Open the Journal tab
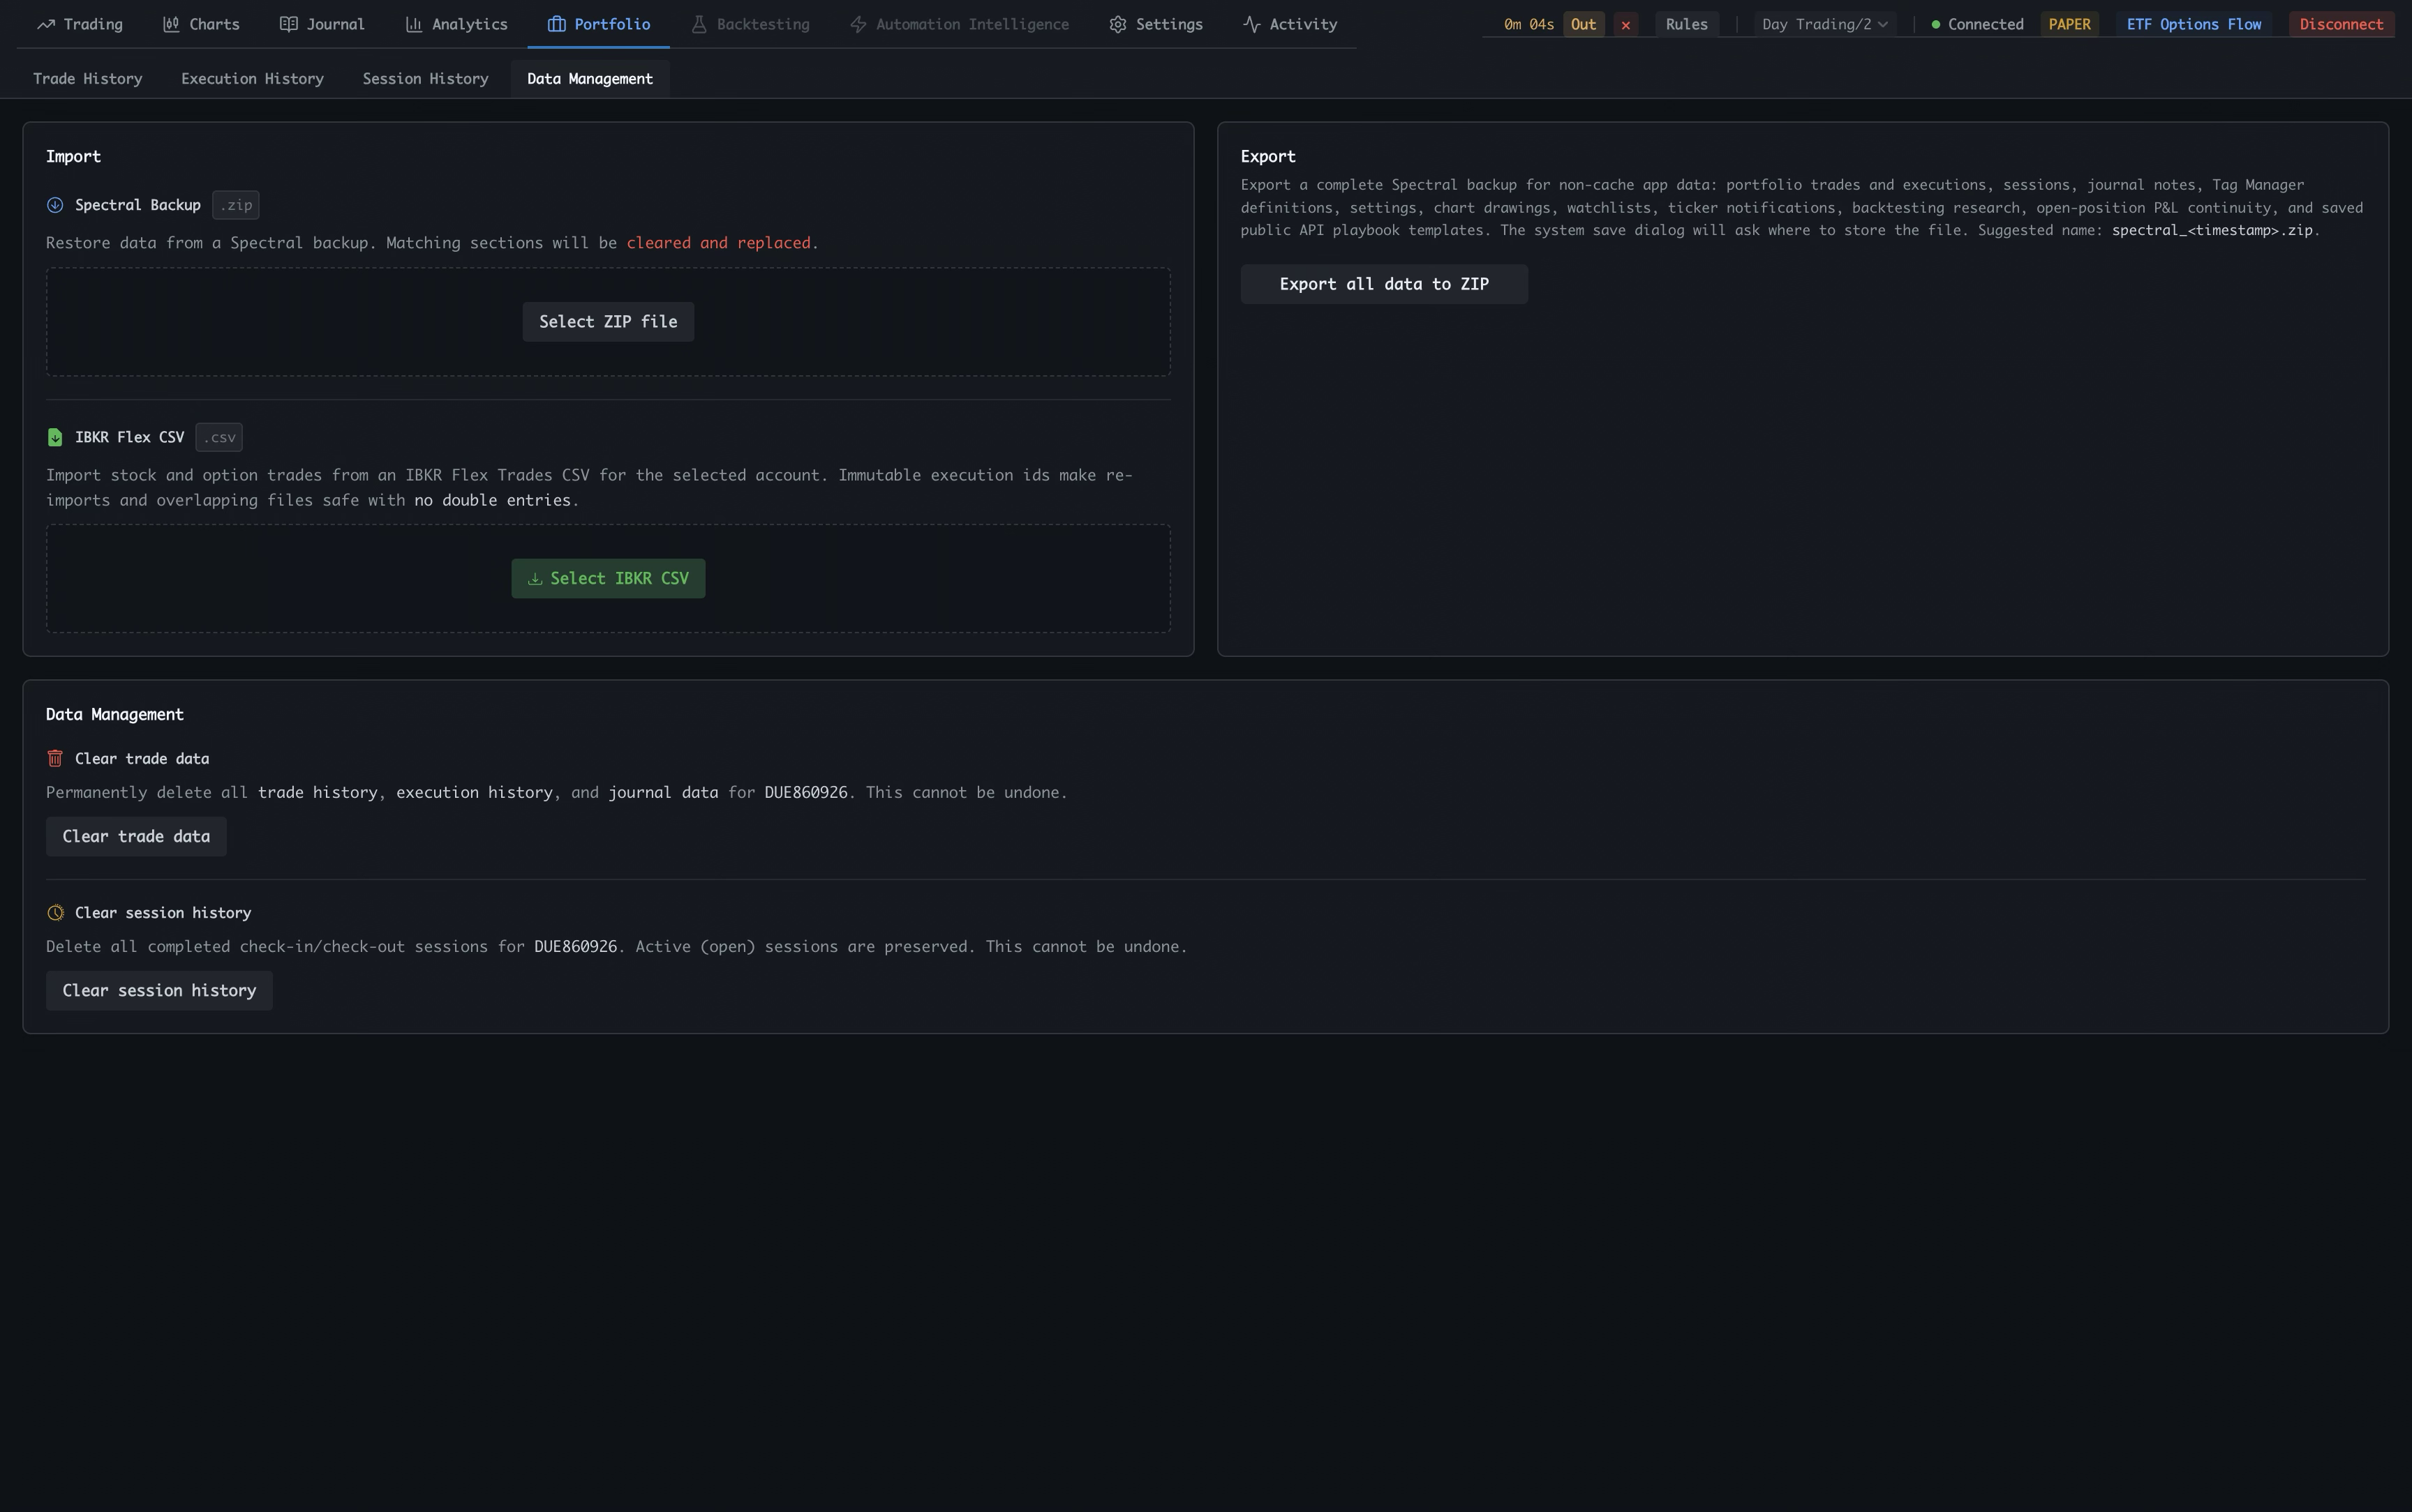 point(322,24)
